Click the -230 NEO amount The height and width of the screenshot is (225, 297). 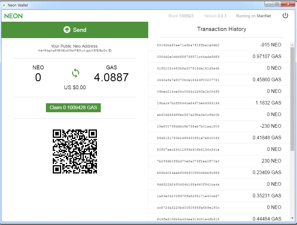coord(270,126)
